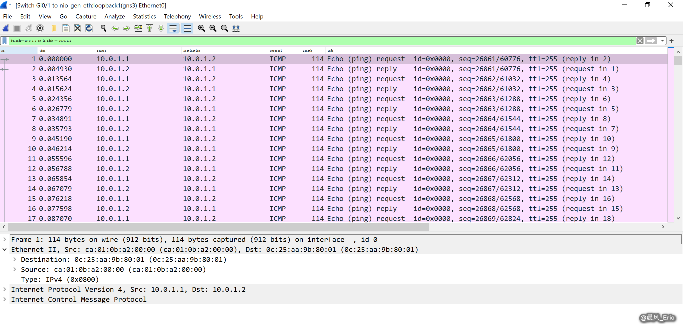Go back in packet history

click(x=115, y=28)
